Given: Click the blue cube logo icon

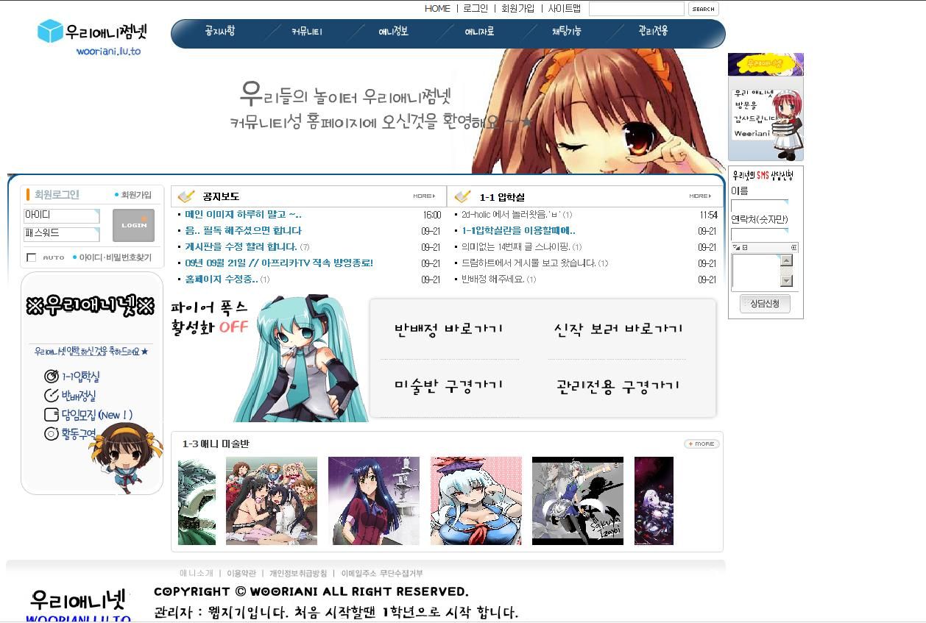Looking at the screenshot, I should click(50, 32).
